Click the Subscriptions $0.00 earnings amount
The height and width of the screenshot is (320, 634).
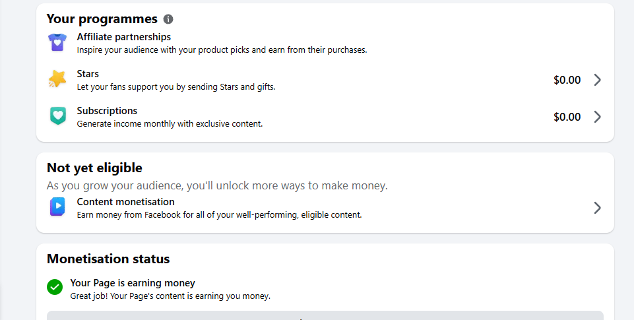(x=567, y=117)
